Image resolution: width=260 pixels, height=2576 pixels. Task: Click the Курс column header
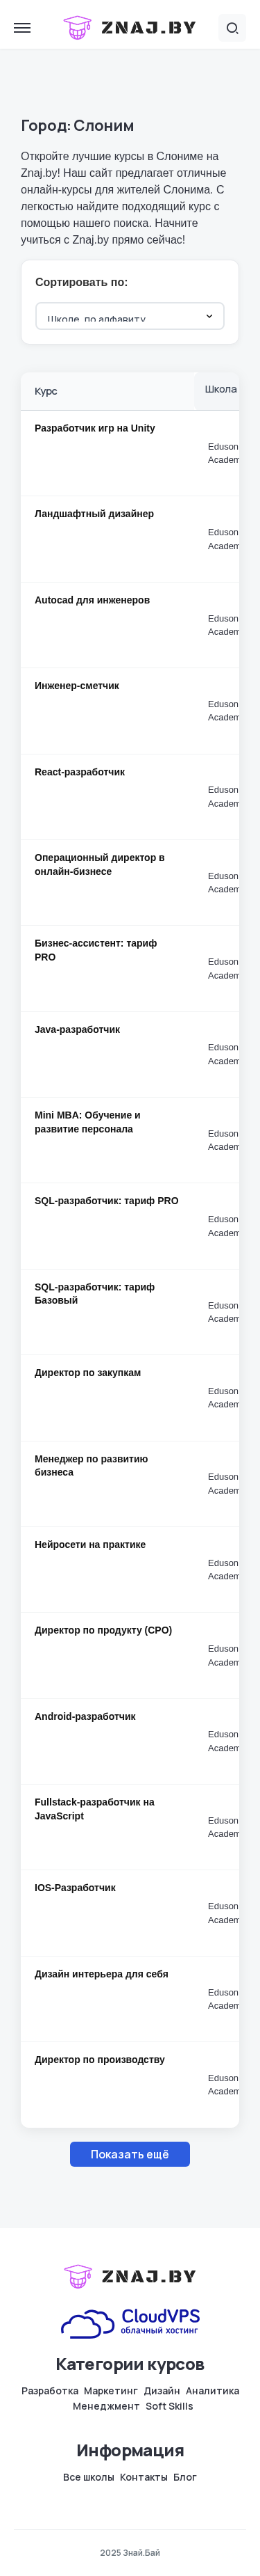pyautogui.click(x=46, y=391)
